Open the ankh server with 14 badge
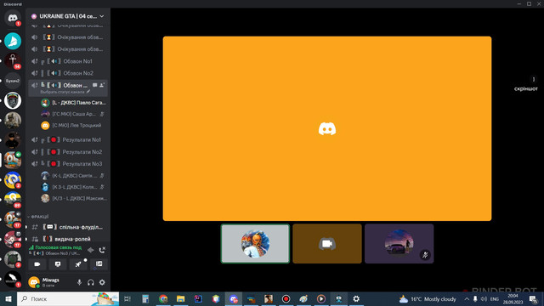This screenshot has width=544, height=306. click(x=13, y=60)
